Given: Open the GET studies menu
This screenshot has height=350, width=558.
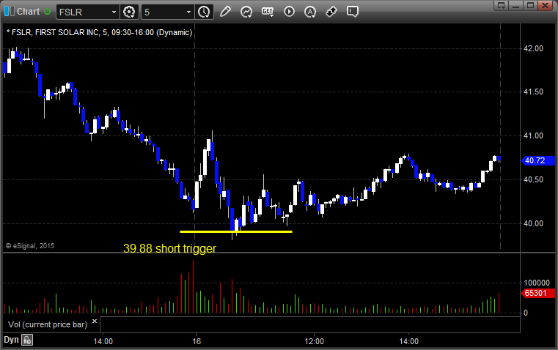Looking at the screenshot, I should [268, 12].
